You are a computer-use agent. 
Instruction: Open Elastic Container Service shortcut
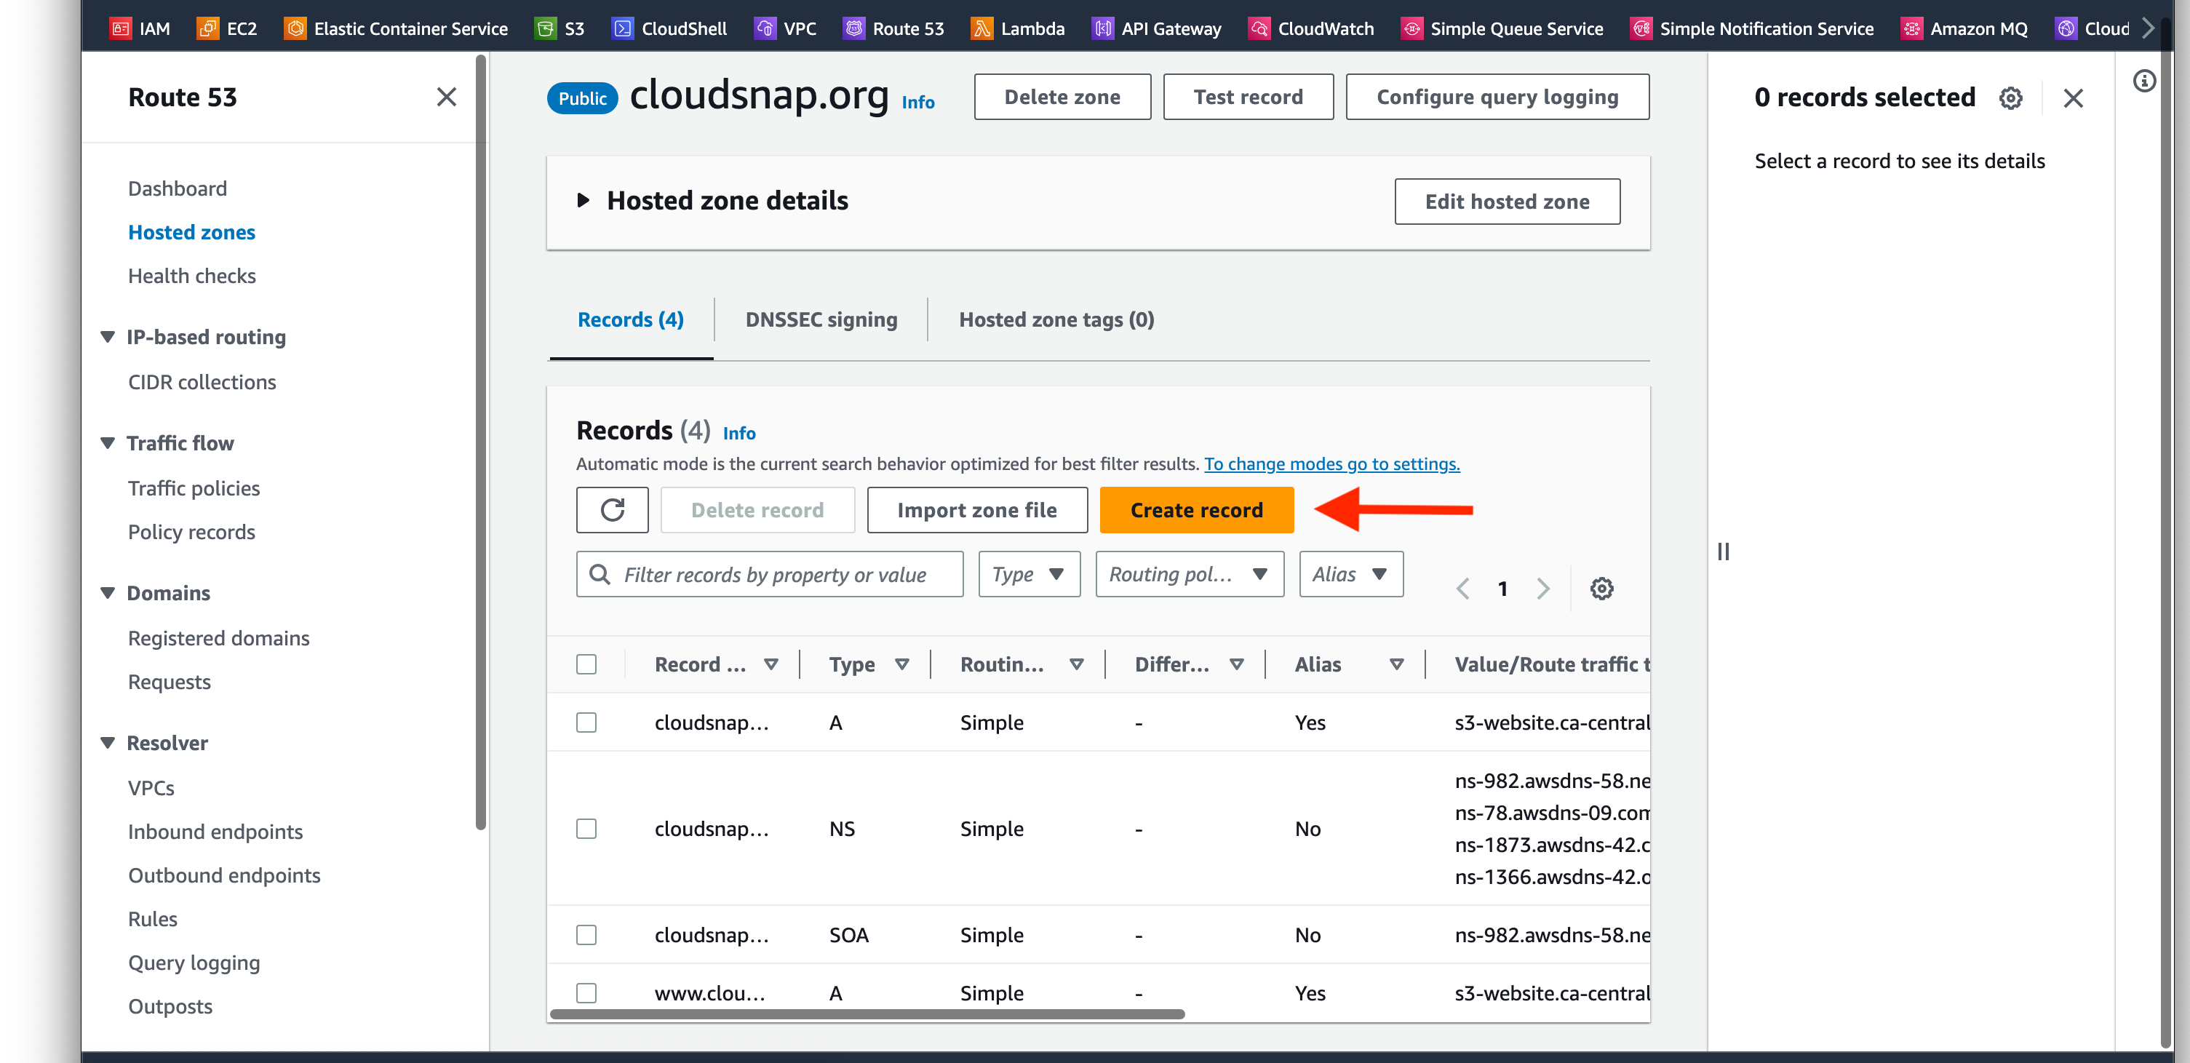[397, 28]
